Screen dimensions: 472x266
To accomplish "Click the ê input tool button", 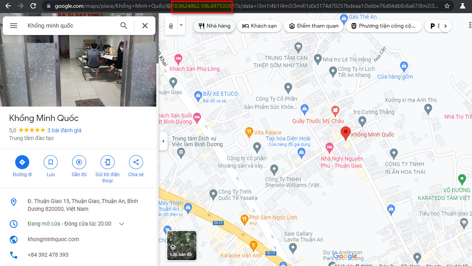I will (x=171, y=26).
